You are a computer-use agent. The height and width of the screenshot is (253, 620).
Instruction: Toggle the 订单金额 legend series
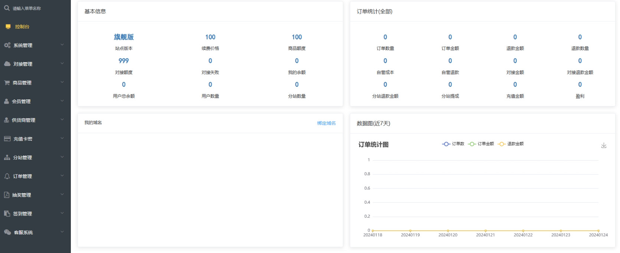click(x=481, y=144)
